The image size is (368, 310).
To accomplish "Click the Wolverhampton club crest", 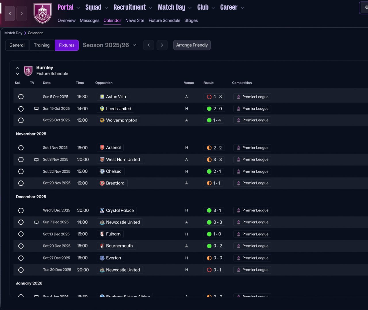I will point(102,120).
